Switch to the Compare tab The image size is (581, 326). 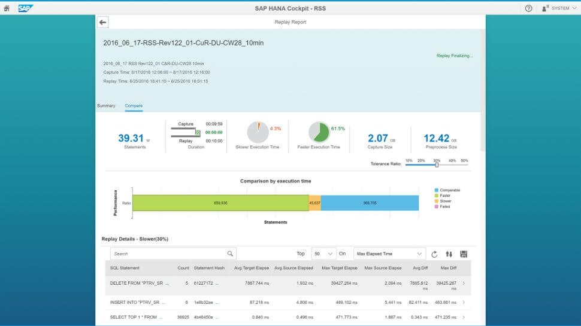(x=134, y=106)
